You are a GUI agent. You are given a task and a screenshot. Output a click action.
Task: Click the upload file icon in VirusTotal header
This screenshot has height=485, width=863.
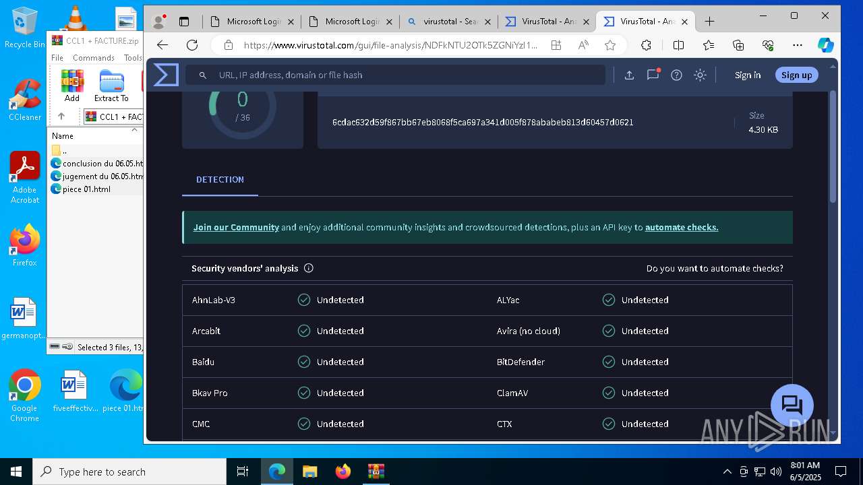(x=629, y=75)
